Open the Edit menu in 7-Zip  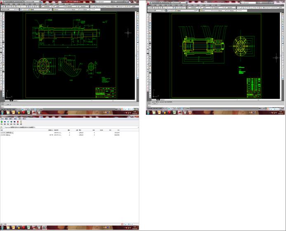[7, 119]
